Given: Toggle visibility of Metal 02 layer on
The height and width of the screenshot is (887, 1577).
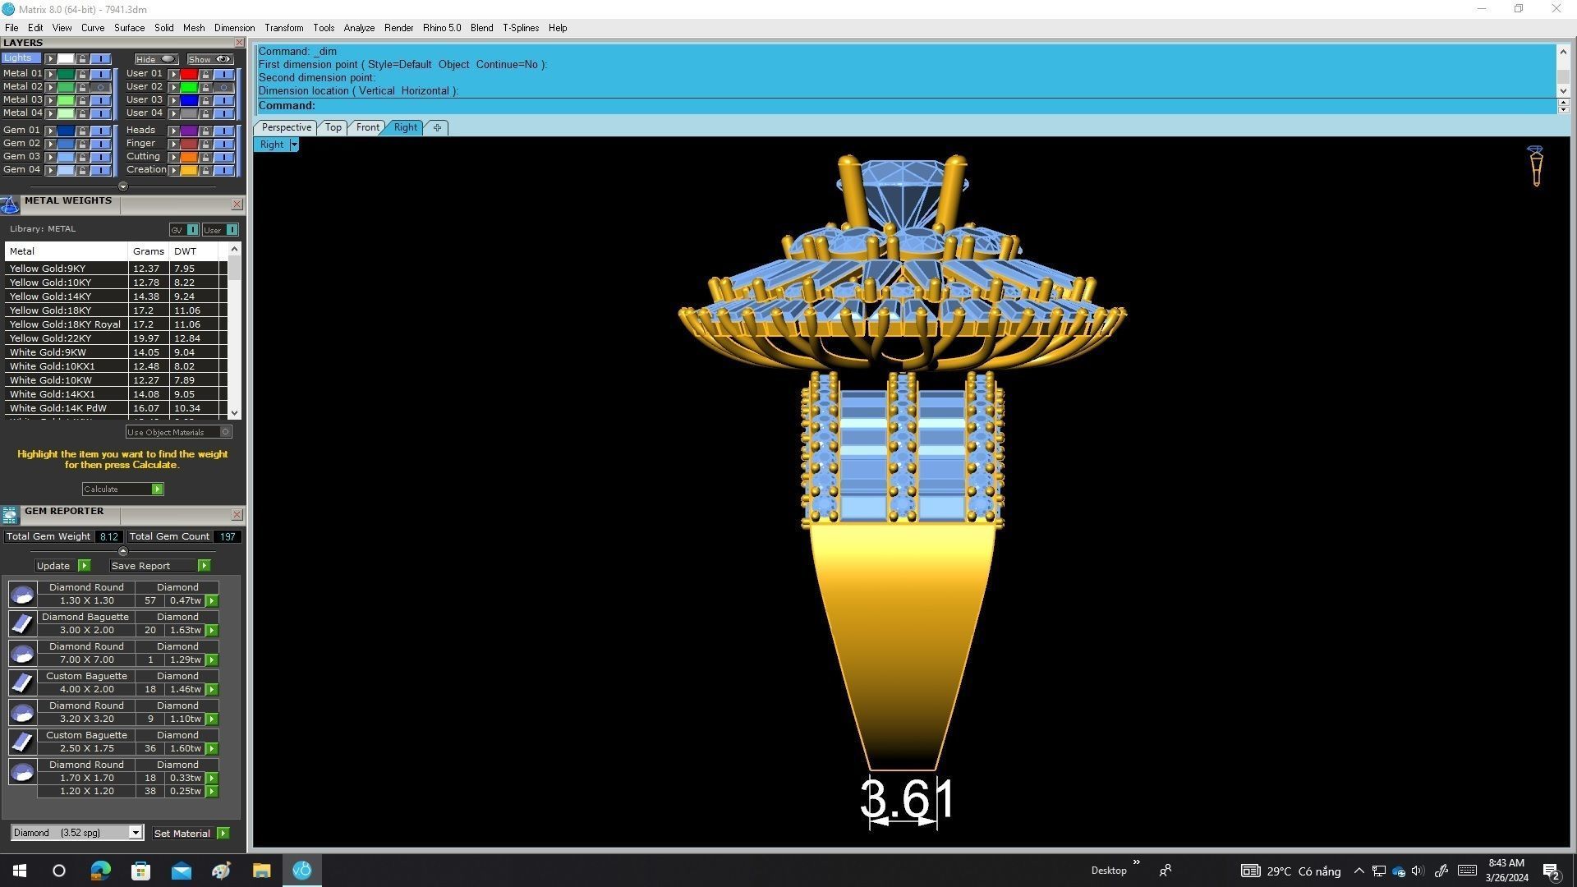Looking at the screenshot, I should pyautogui.click(x=101, y=87).
